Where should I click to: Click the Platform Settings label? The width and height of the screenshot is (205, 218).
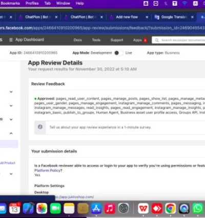(x=49, y=186)
